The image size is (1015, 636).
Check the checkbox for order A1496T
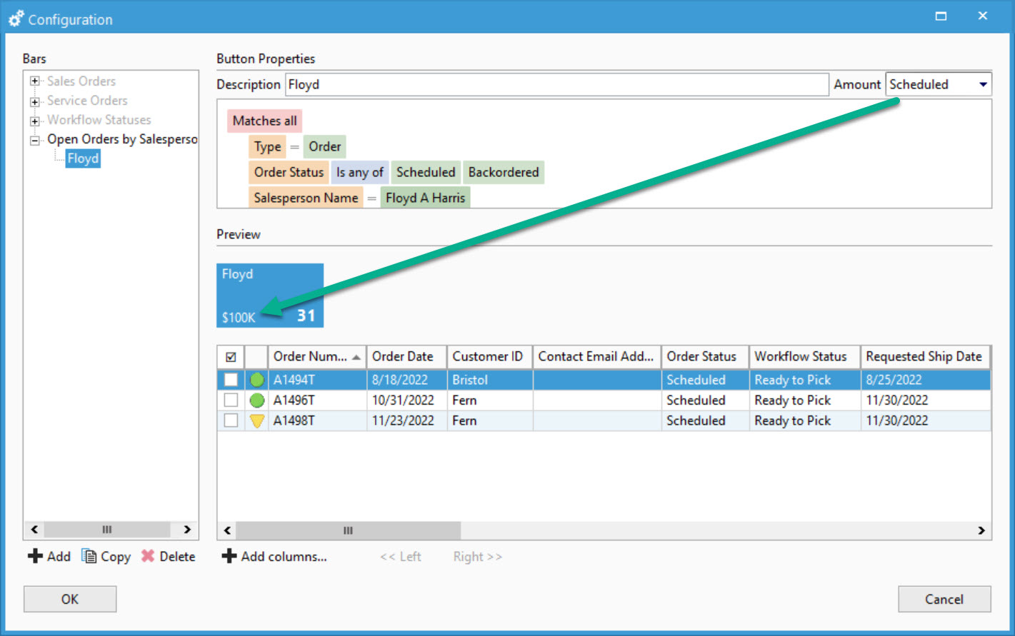[230, 400]
